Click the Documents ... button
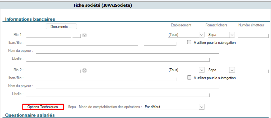 point(61,26)
